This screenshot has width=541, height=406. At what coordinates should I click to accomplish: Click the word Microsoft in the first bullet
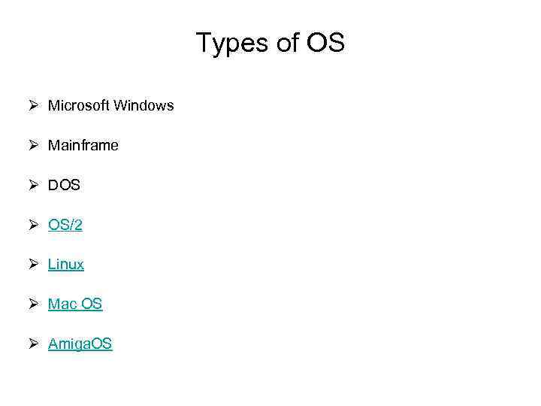tap(78, 105)
